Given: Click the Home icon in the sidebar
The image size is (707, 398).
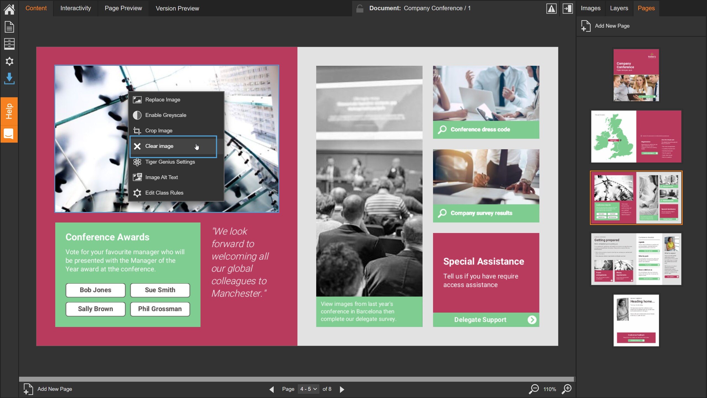Looking at the screenshot, I should tap(9, 9).
